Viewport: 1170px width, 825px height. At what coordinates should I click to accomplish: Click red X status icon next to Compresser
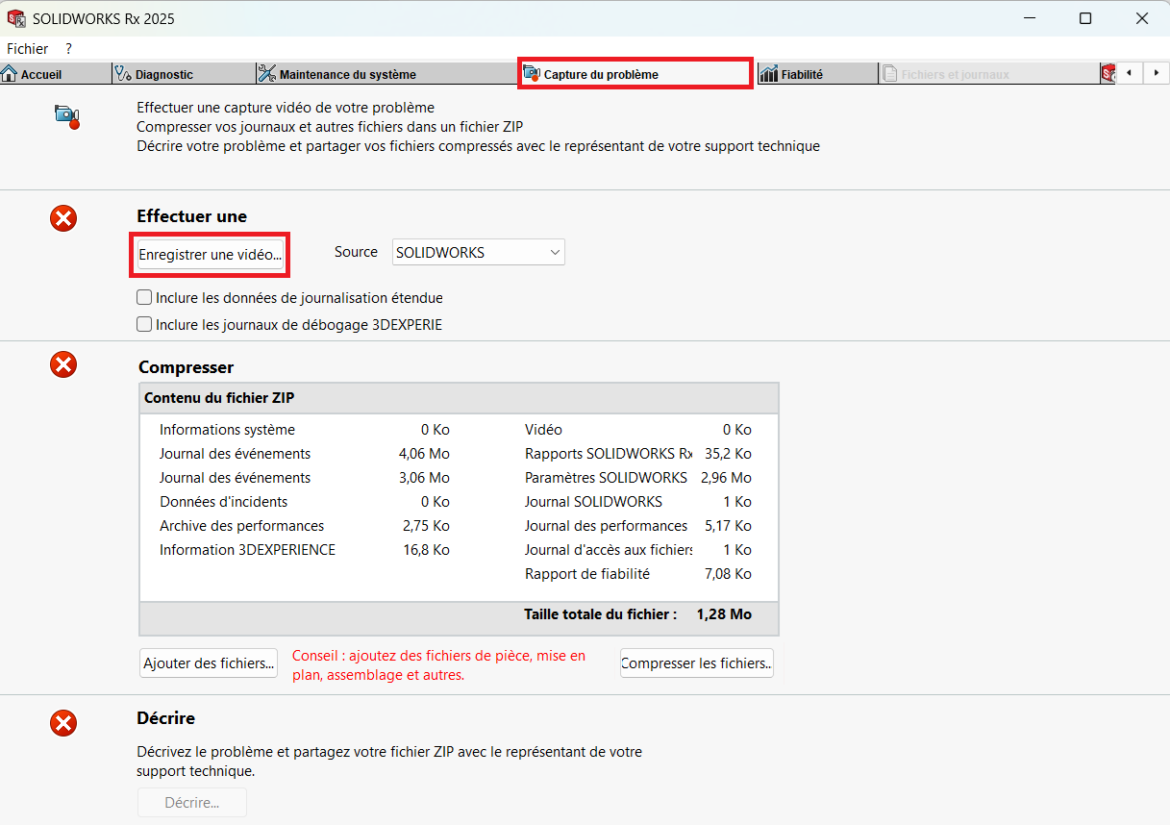point(63,365)
